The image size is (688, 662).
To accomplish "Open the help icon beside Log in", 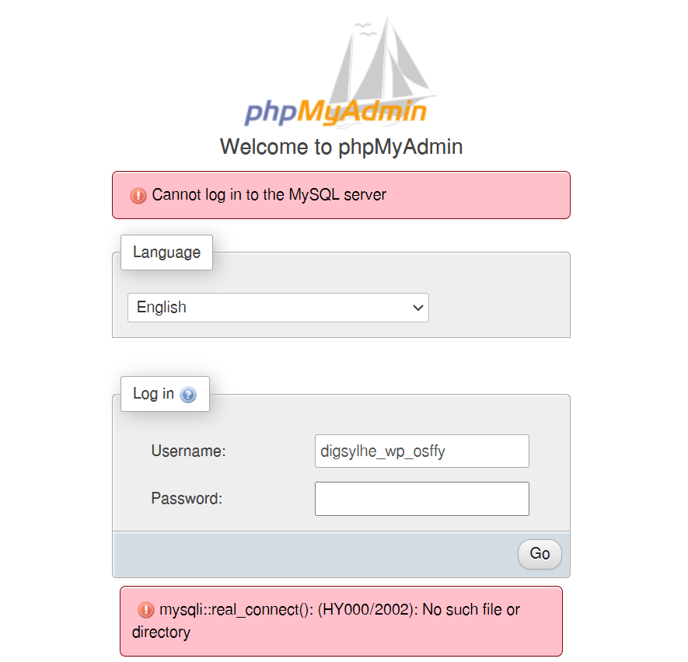I will 188,395.
